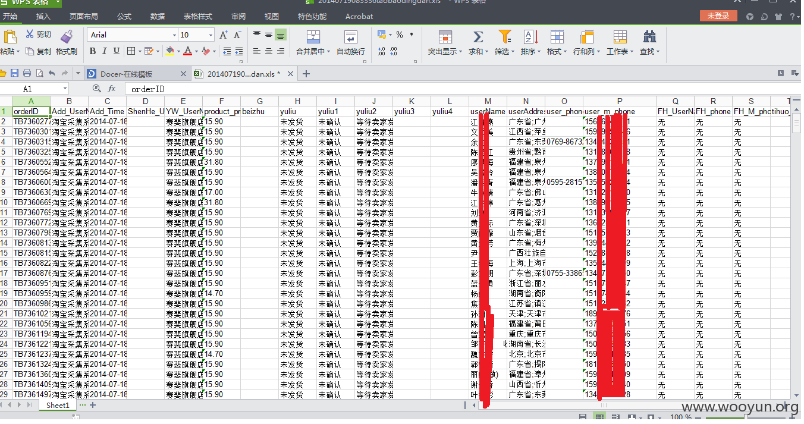Viewport: 804px width, 424px height.
Task: Click the increase indent icon
Action: 239,52
